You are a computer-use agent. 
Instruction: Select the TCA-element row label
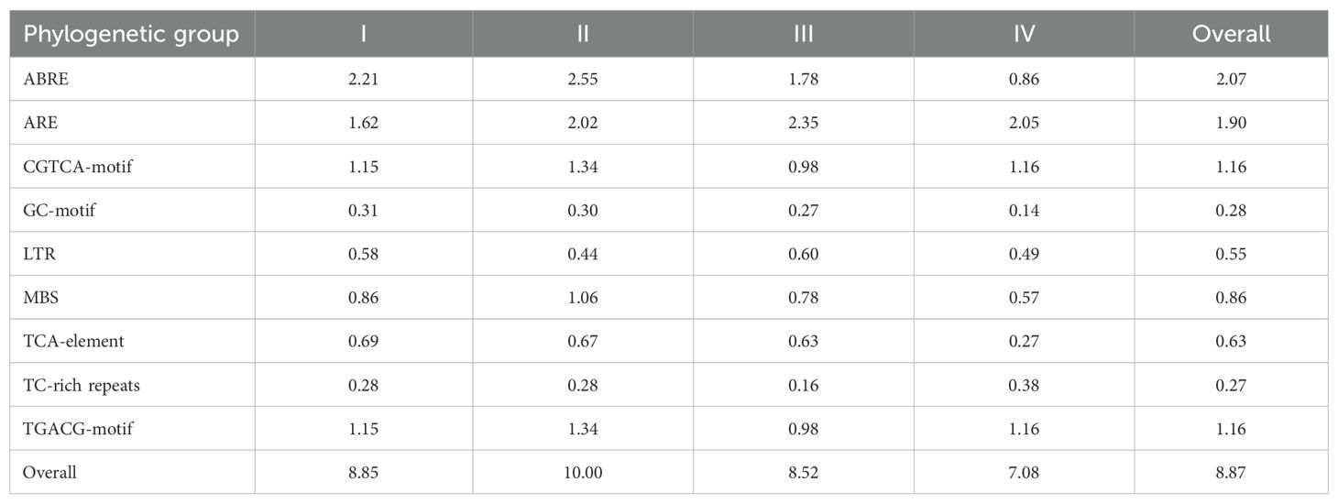click(x=73, y=342)
